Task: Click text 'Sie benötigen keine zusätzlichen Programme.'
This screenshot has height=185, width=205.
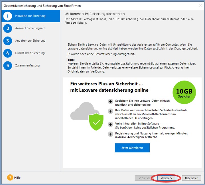Action: (x=145, y=128)
